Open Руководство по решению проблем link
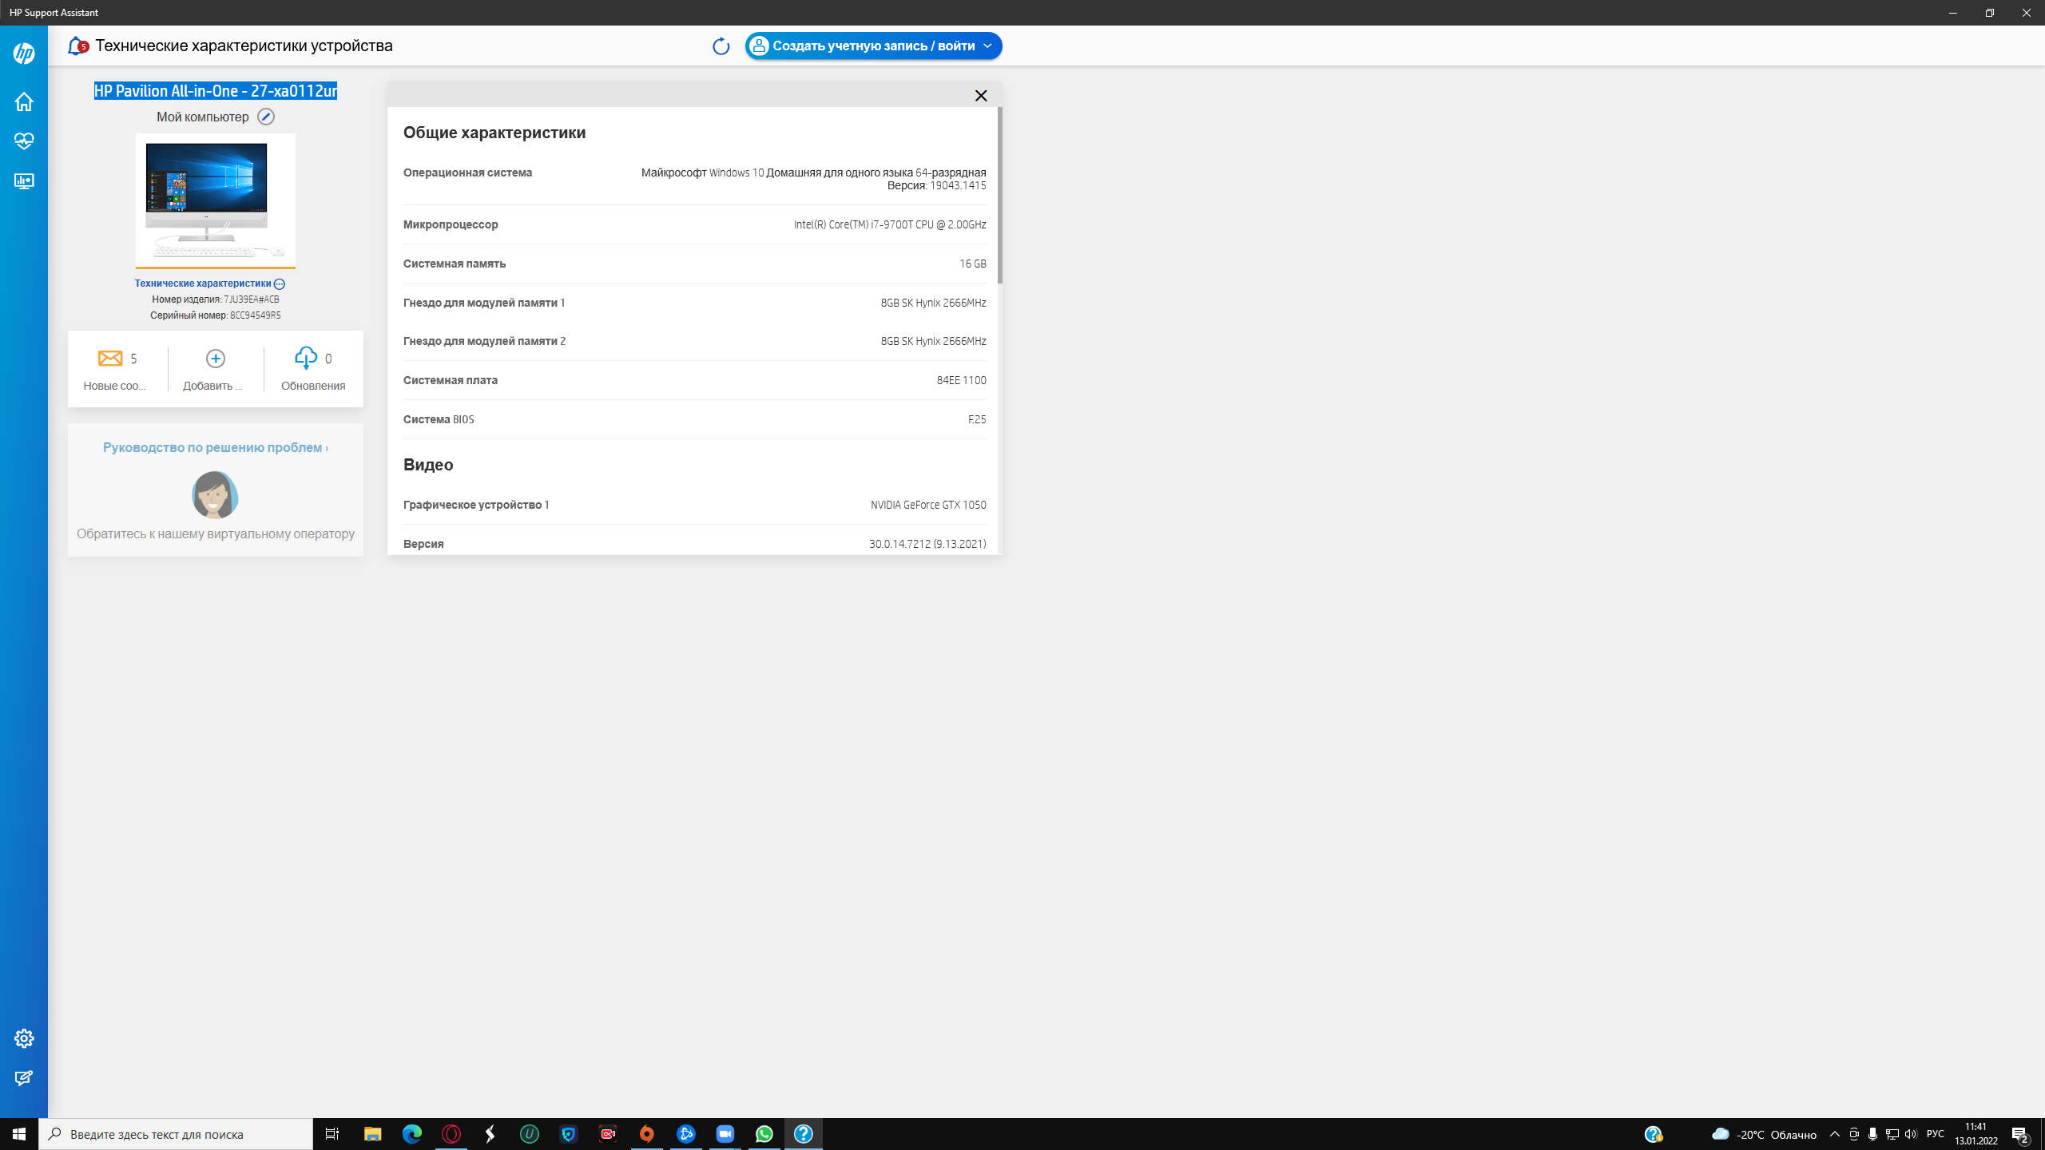The width and height of the screenshot is (2045, 1150). coord(215,447)
